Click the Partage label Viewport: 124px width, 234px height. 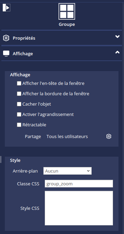[33, 136]
